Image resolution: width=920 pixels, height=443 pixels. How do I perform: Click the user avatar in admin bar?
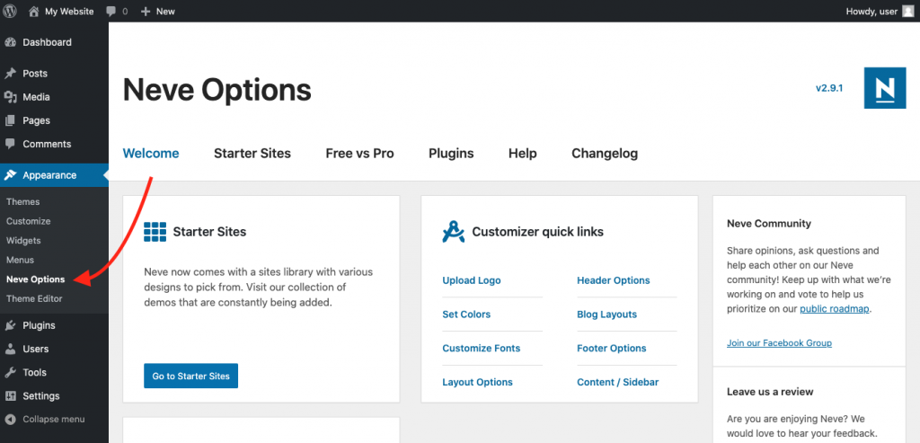coord(907,11)
